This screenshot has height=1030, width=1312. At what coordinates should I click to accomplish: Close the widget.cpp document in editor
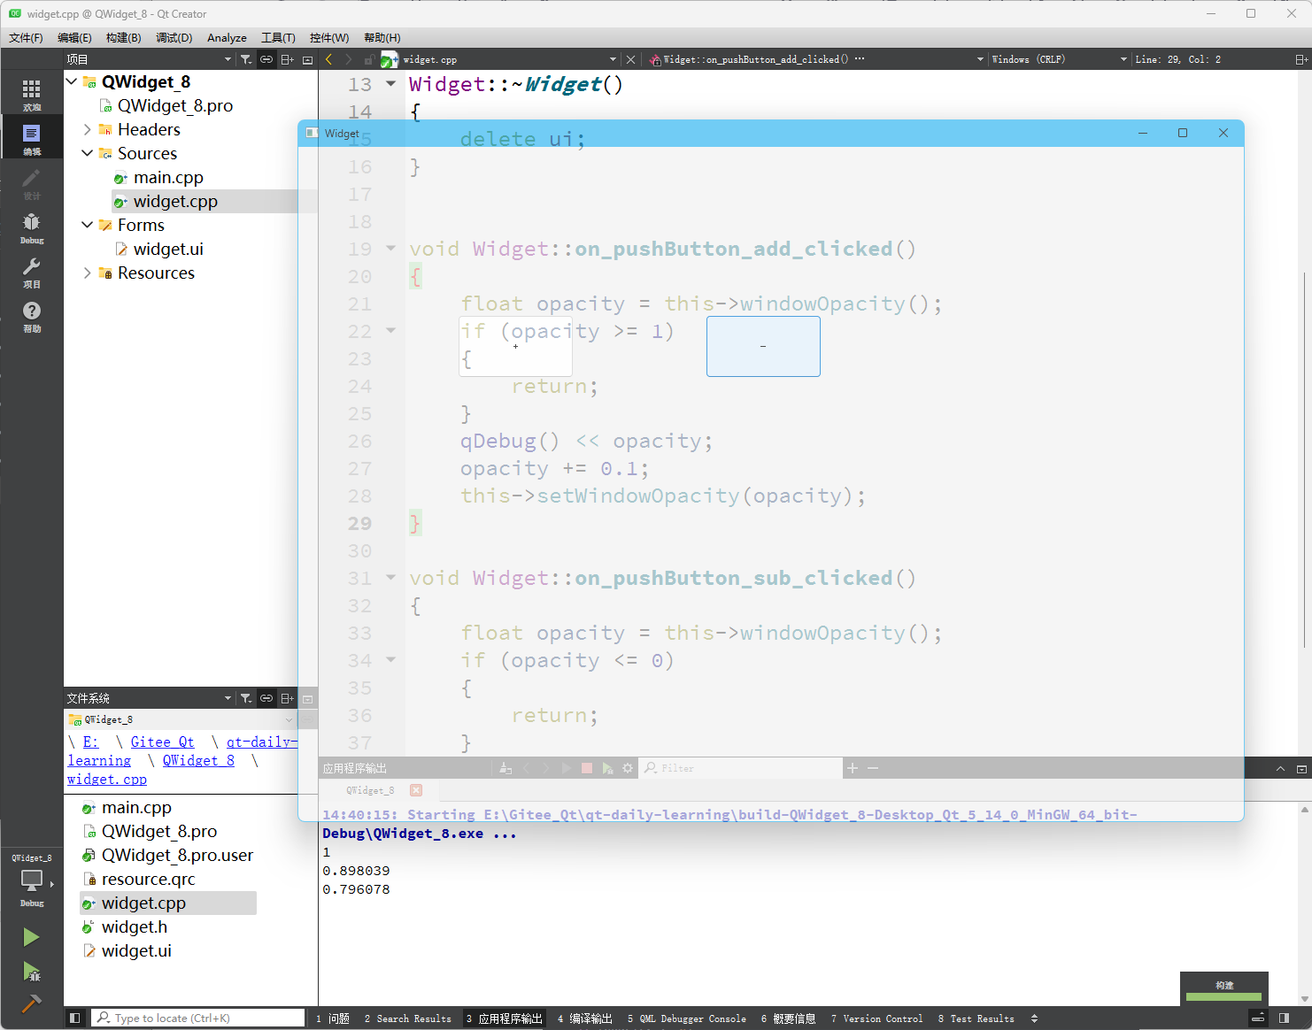tap(630, 59)
